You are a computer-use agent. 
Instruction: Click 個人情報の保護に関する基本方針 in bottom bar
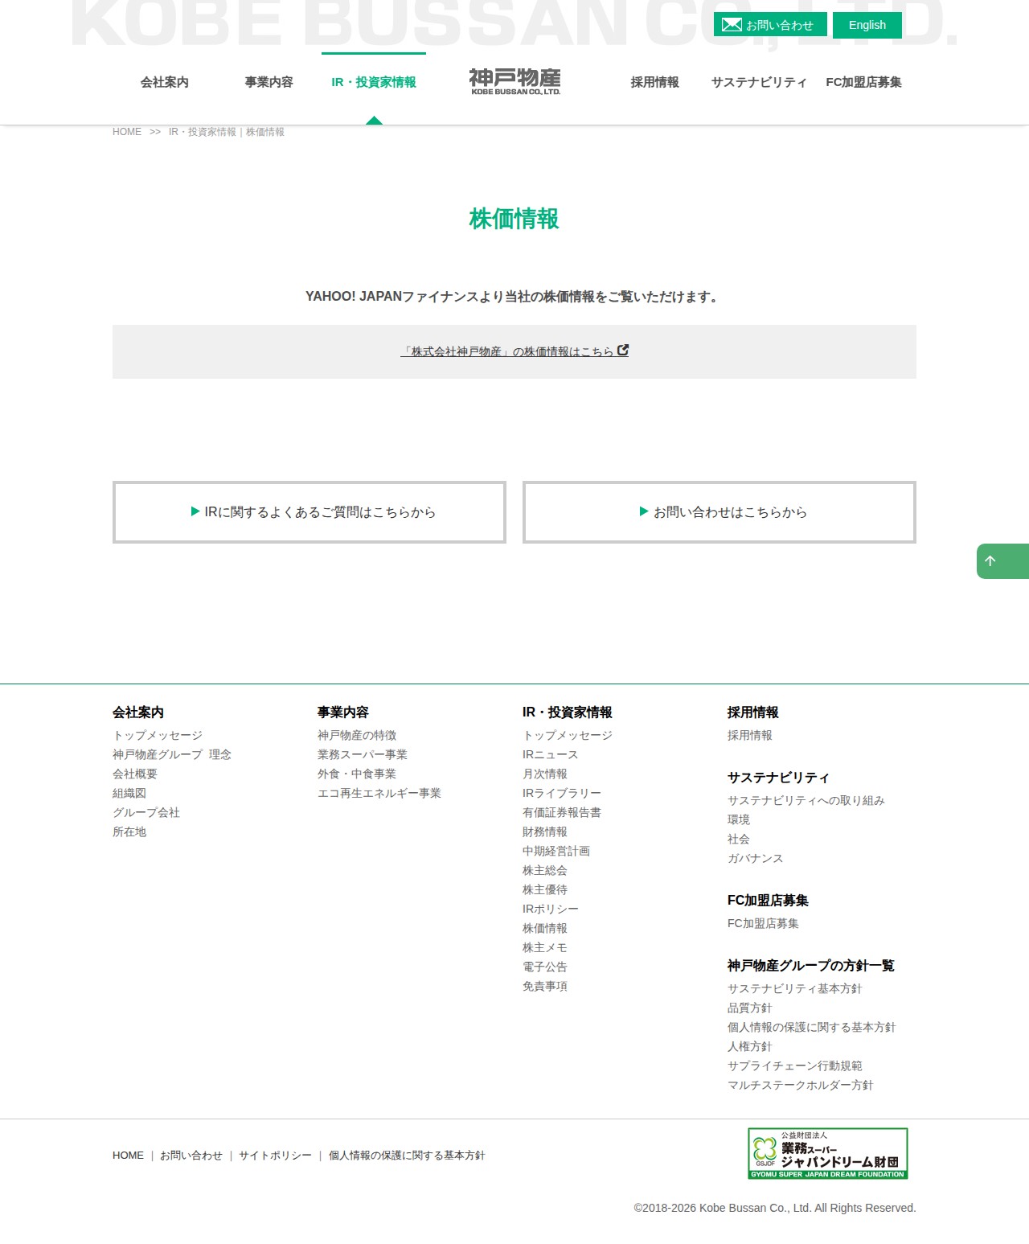[407, 1156]
